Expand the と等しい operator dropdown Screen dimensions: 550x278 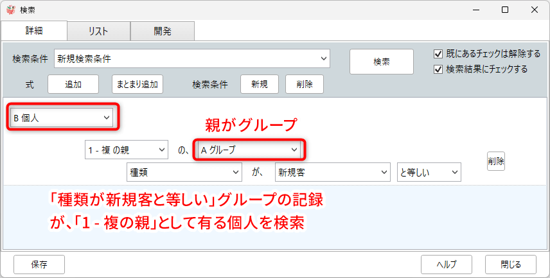pyautogui.click(x=429, y=172)
